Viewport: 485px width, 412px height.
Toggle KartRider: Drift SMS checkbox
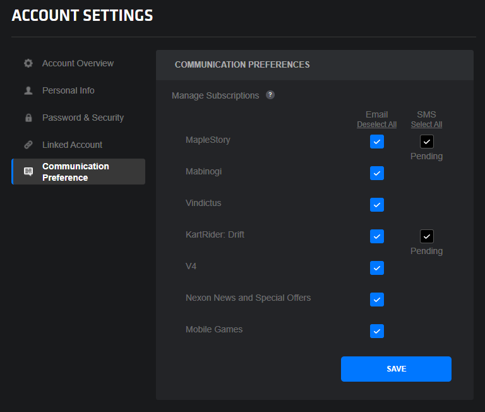[426, 236]
